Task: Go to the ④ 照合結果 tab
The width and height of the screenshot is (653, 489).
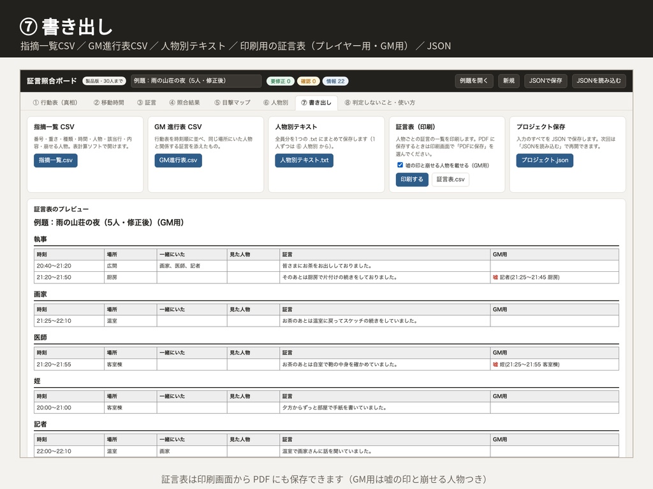Action: point(184,103)
